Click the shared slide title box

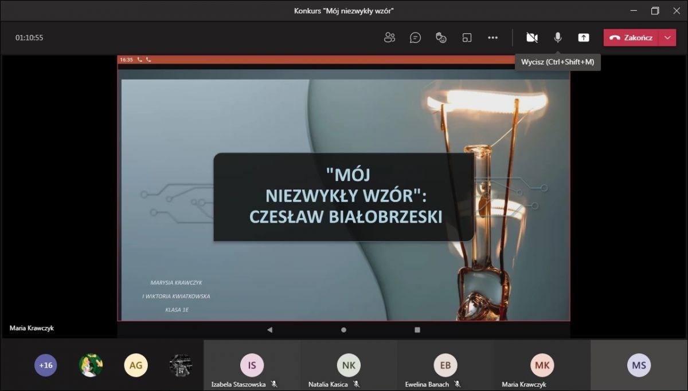coord(343,197)
